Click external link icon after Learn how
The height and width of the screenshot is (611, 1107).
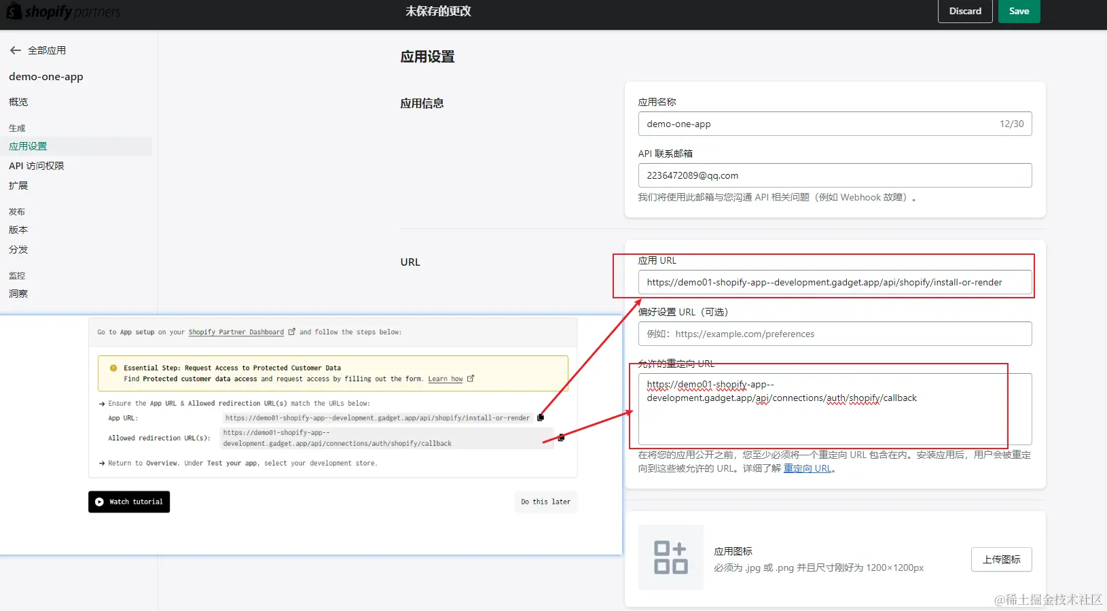(x=471, y=379)
